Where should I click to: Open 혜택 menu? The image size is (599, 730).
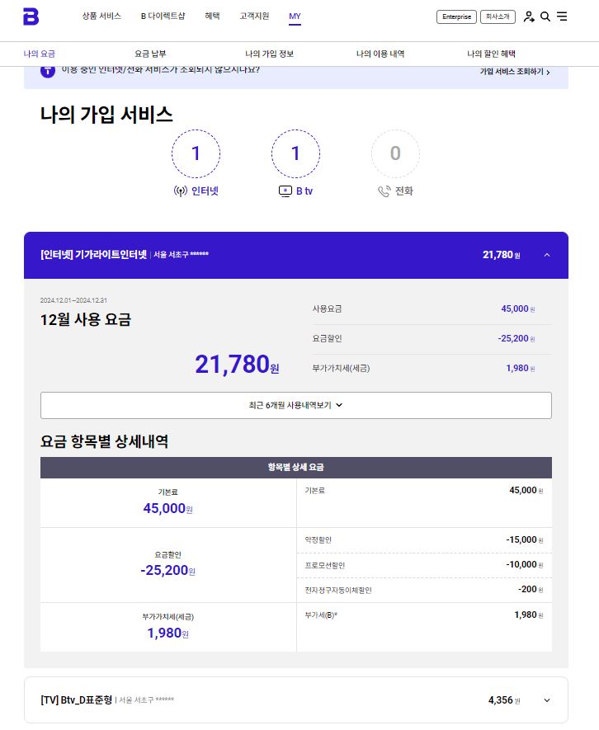212,16
